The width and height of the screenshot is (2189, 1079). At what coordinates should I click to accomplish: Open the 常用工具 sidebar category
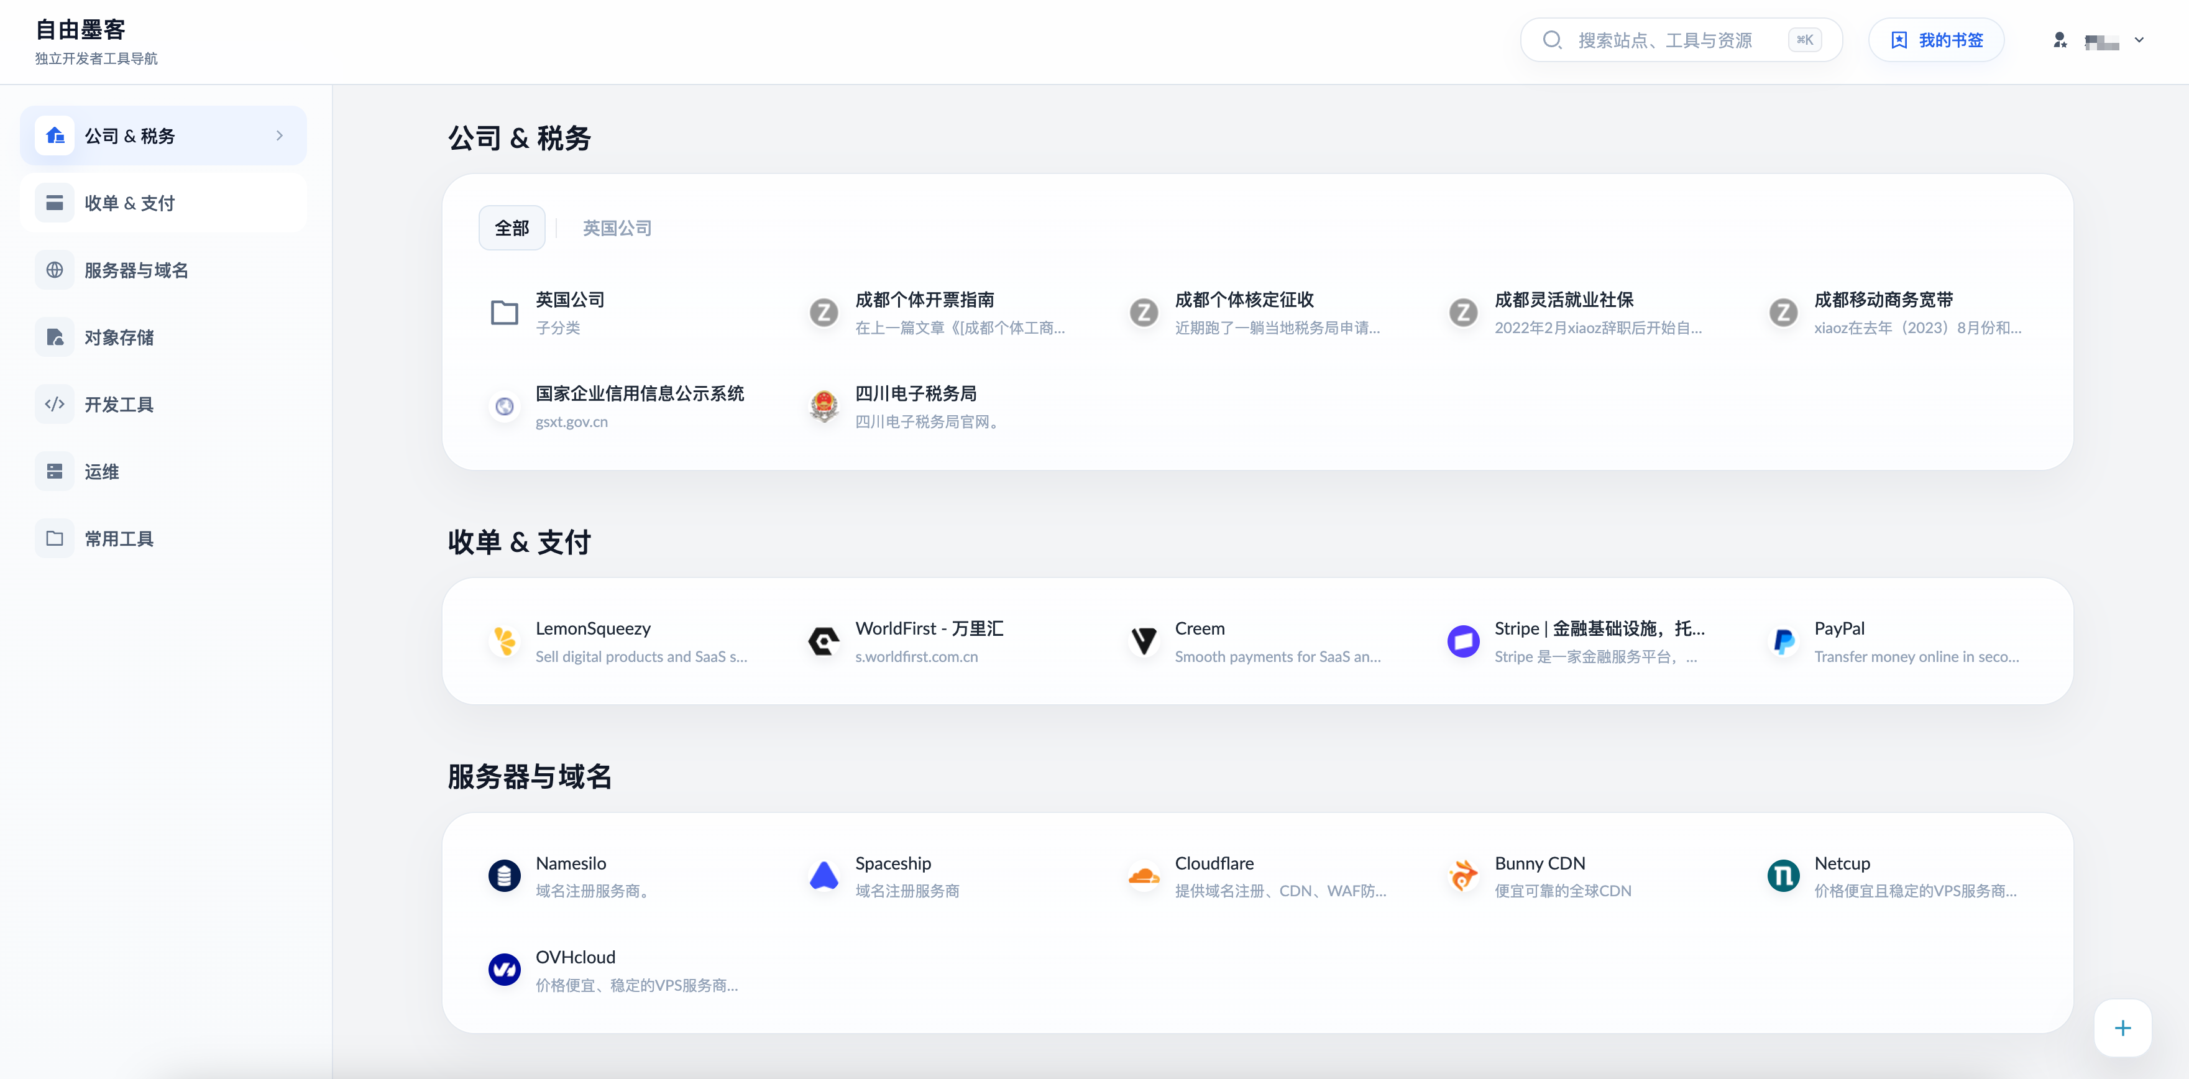coord(163,539)
